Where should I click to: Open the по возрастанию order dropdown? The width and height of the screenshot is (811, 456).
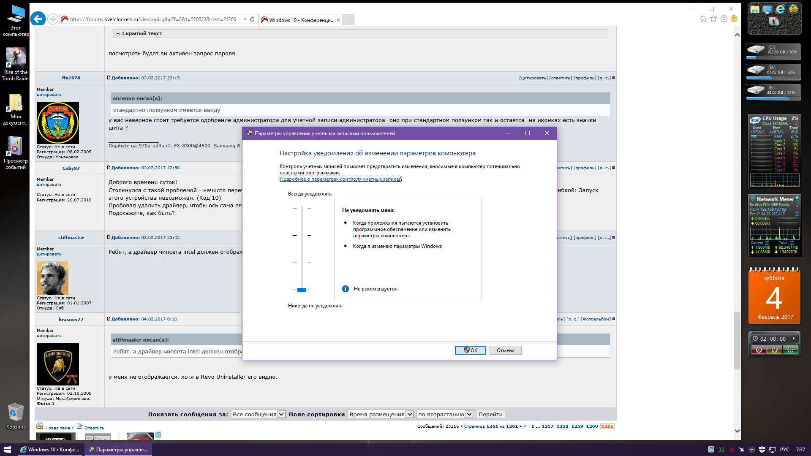pos(445,415)
